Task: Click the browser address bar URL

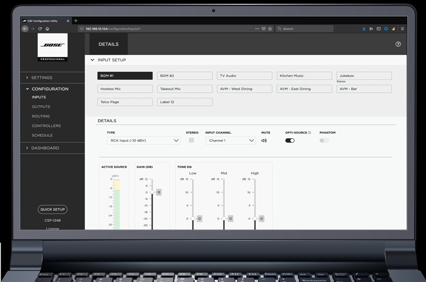Action: click(113, 29)
